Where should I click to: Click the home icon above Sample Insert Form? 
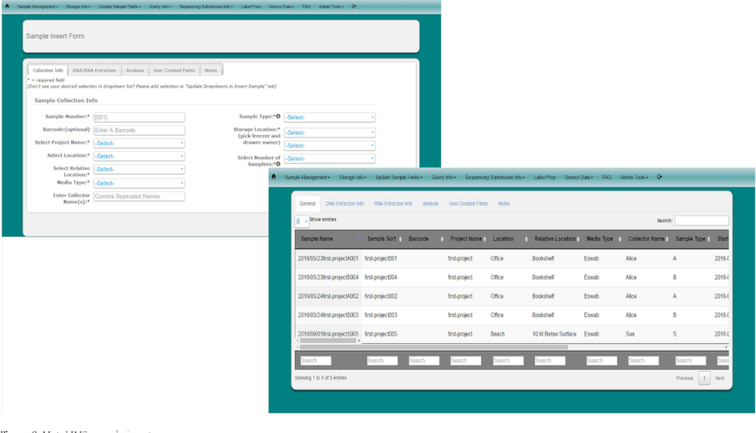(x=7, y=6)
